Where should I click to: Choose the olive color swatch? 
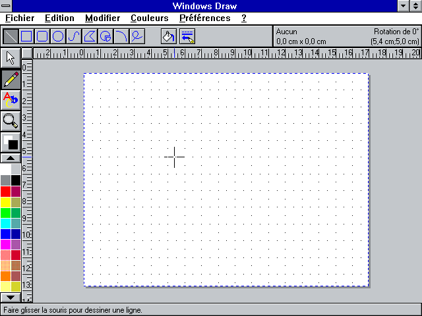(16, 202)
